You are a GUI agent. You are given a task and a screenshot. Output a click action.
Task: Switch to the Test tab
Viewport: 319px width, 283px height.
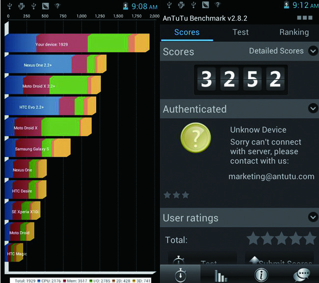point(240,32)
